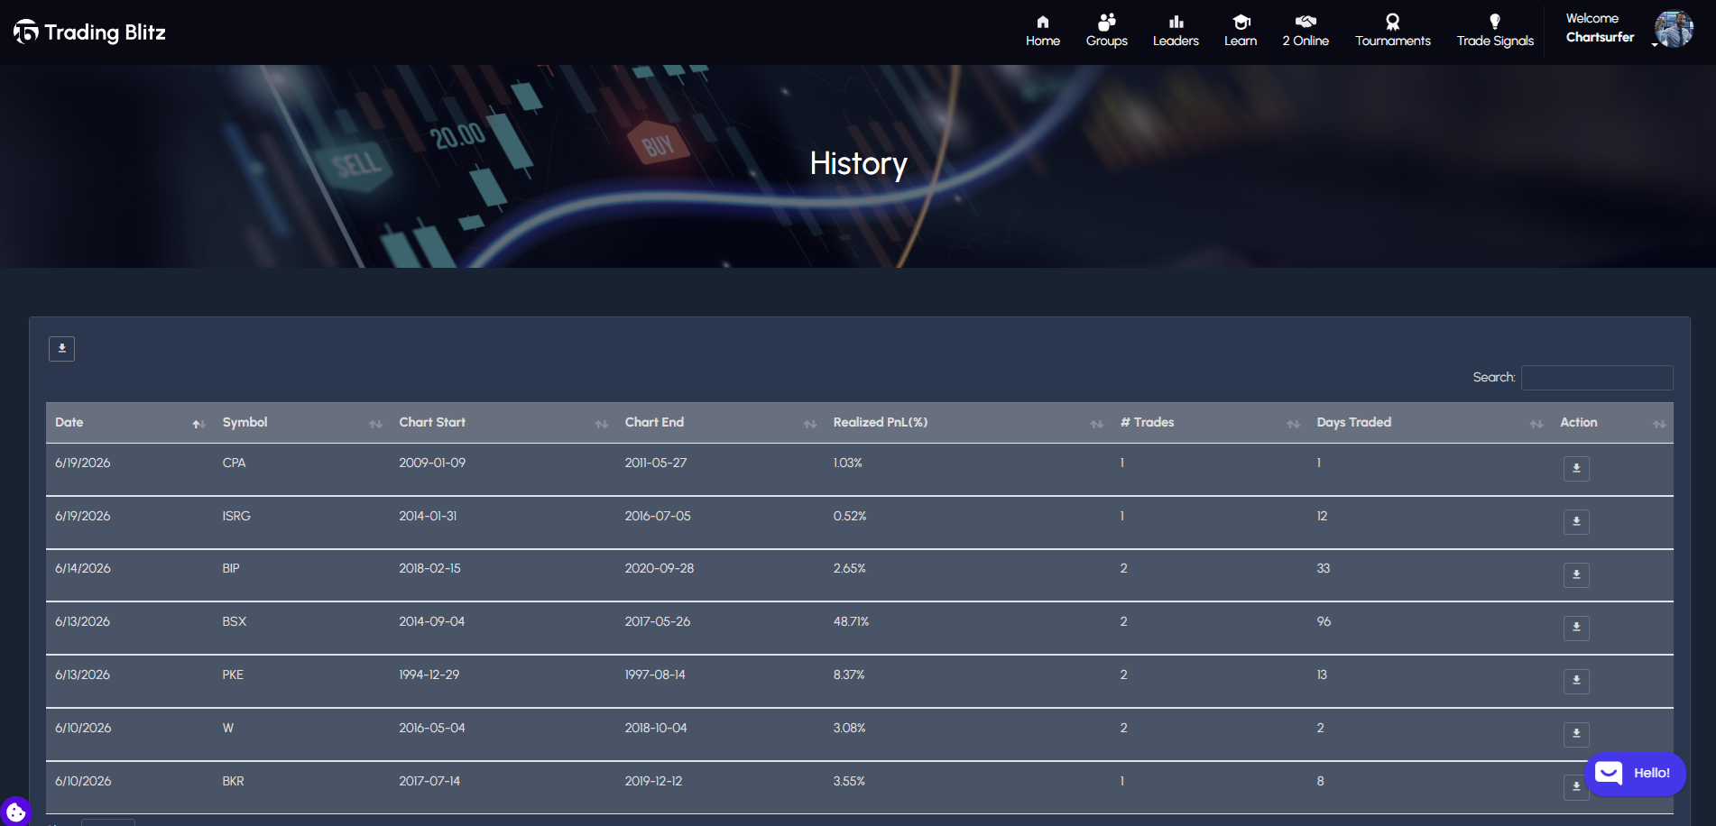This screenshot has width=1716, height=826.
Task: Sort the table by # Trades
Action: [1209, 422]
